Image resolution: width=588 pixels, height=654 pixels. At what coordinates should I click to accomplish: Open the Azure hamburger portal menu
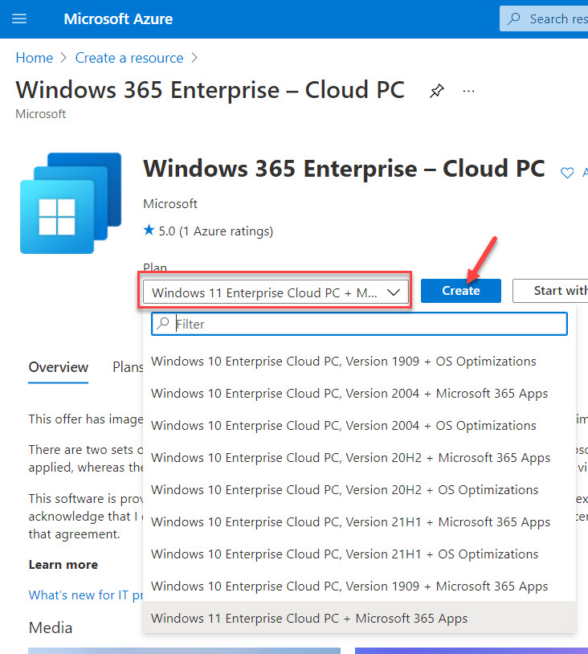19,18
